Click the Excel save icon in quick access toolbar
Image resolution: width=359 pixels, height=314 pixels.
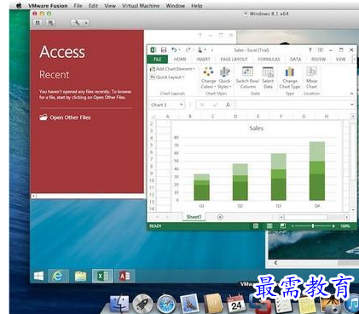point(164,50)
